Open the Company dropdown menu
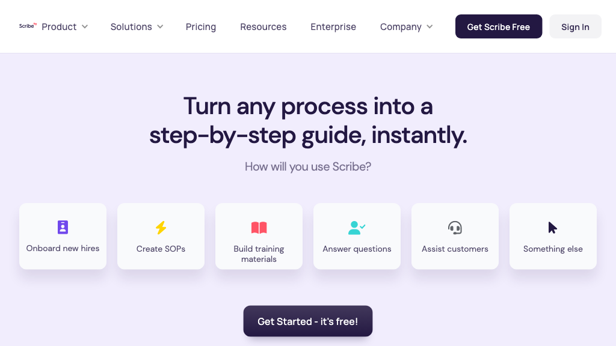 pyautogui.click(x=406, y=26)
